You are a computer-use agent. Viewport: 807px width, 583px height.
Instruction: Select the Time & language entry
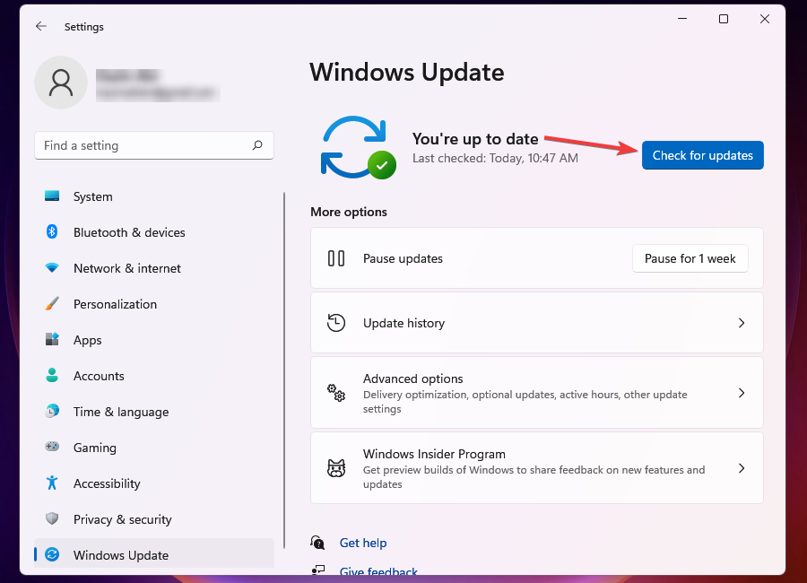click(x=120, y=412)
